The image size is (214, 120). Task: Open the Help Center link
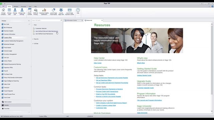point(98,63)
